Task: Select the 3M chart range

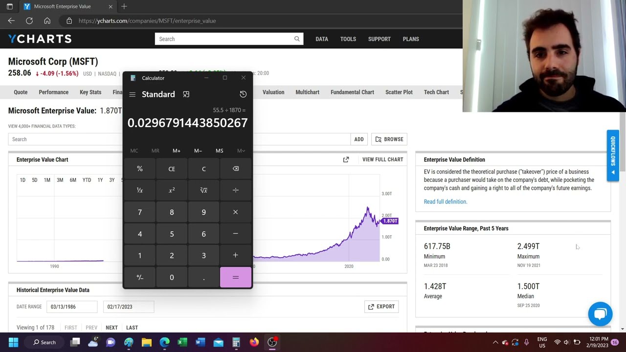Action: coord(60,180)
